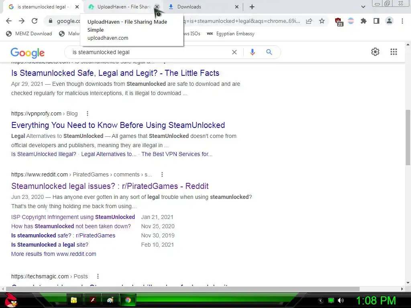Viewport: 411px width, 308px height.
Task: Open the file explorer taskbar icon
Action: [74, 300]
